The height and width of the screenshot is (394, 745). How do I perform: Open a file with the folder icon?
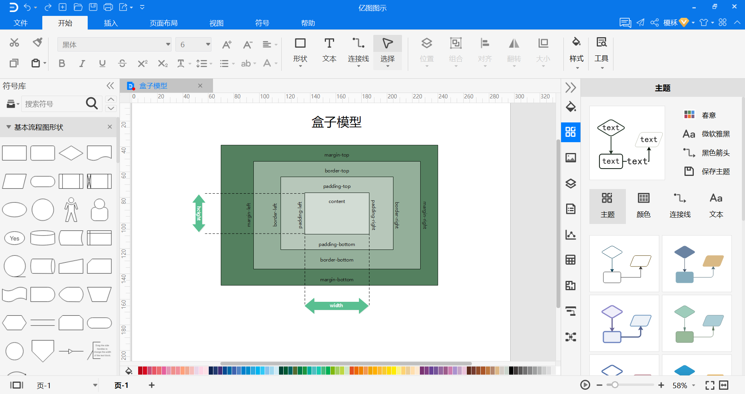78,7
